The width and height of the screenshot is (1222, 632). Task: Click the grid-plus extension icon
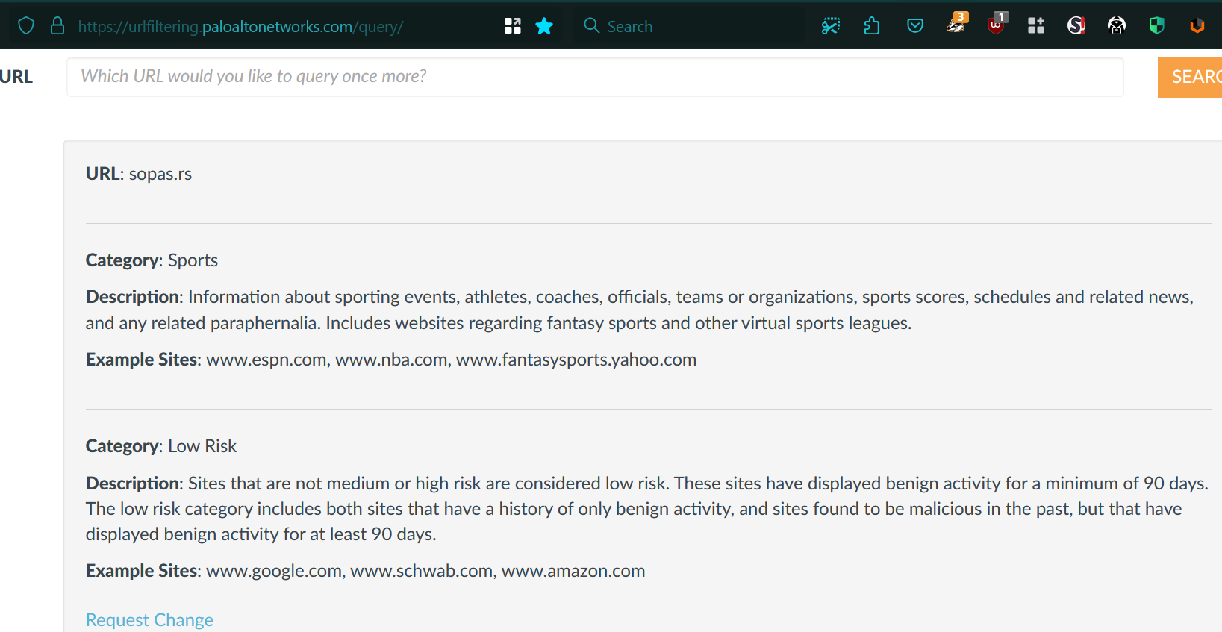[1036, 26]
